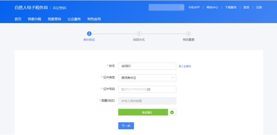Click the 登录 link
Viewport: 277px width, 135px height.
[x=246, y=7]
